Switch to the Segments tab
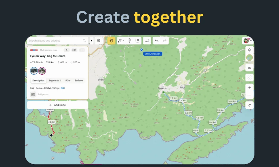The width and height of the screenshot is (279, 167). pyautogui.click(x=54, y=80)
